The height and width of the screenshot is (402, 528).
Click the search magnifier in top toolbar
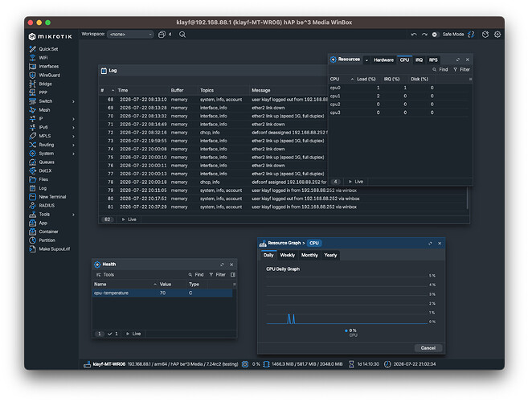tap(182, 35)
